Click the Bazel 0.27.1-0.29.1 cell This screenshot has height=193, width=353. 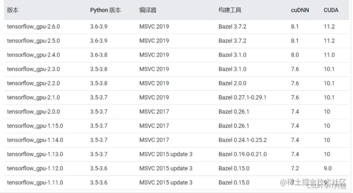[x=242, y=97]
